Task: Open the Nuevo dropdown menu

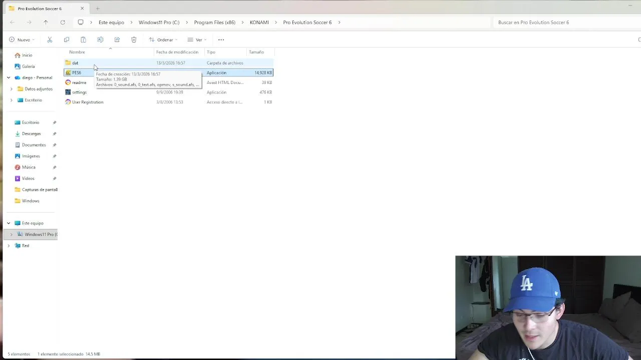Action: tap(22, 39)
